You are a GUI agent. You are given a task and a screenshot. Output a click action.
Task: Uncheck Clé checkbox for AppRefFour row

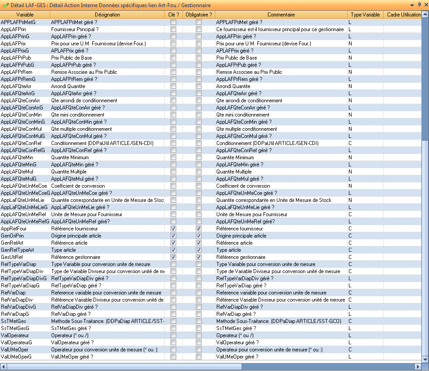[x=173, y=229]
